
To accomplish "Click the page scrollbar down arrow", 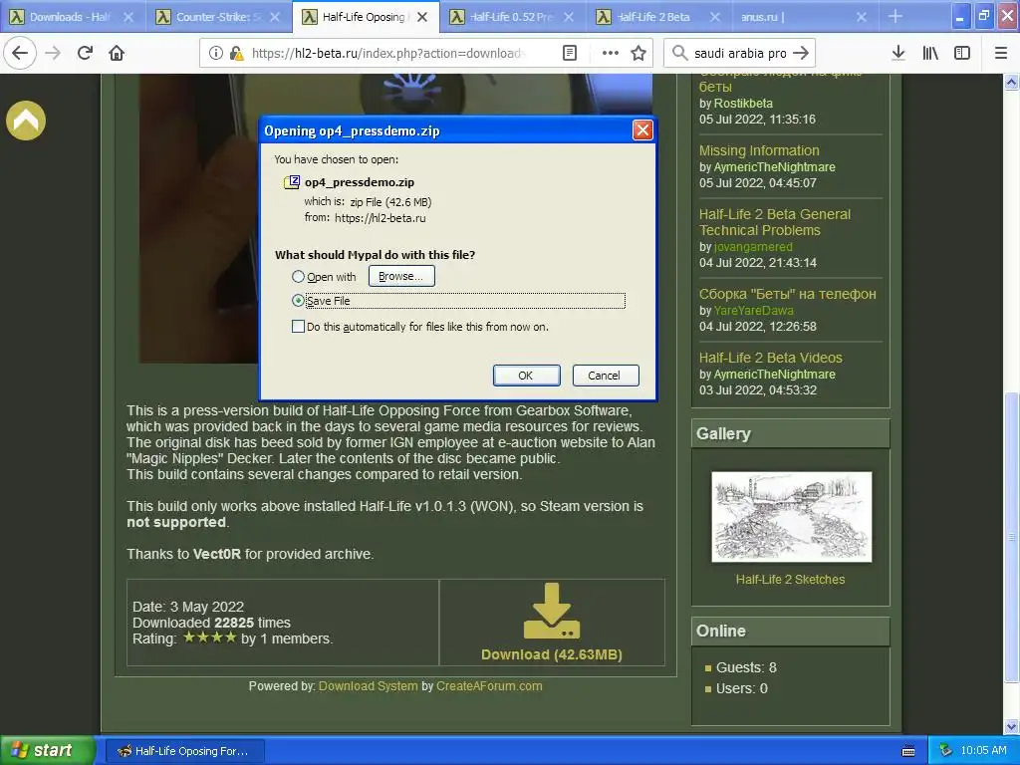I will (x=1011, y=726).
